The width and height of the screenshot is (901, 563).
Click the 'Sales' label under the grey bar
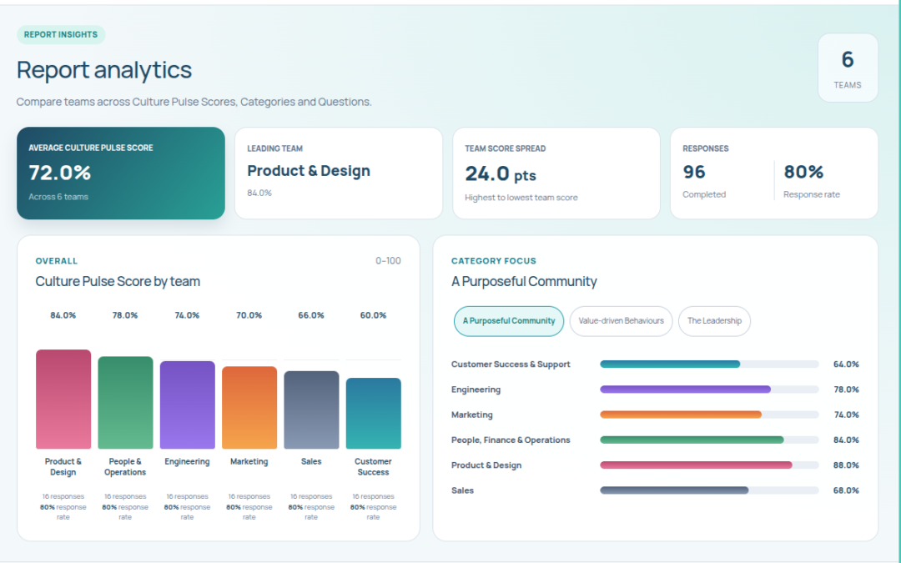pyautogui.click(x=311, y=461)
